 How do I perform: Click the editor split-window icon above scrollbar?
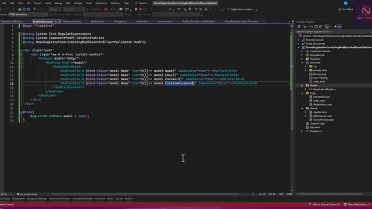(x=292, y=26)
